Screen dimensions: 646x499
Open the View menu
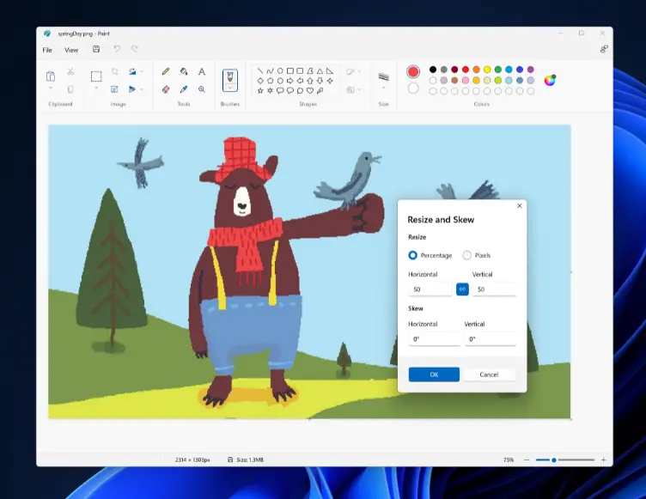click(x=71, y=50)
